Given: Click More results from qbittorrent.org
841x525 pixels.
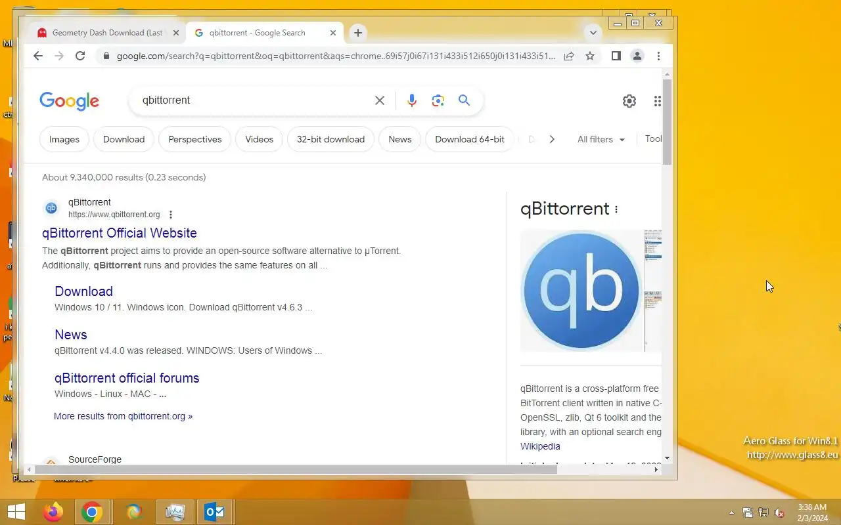Looking at the screenshot, I should coord(124,416).
